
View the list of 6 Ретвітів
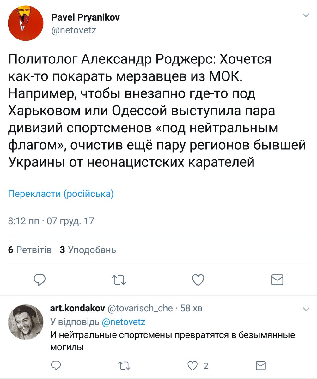[x=30, y=250]
